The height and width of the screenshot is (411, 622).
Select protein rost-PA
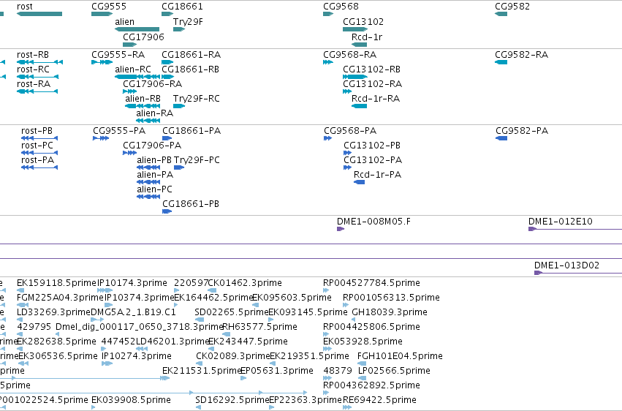click(37, 160)
